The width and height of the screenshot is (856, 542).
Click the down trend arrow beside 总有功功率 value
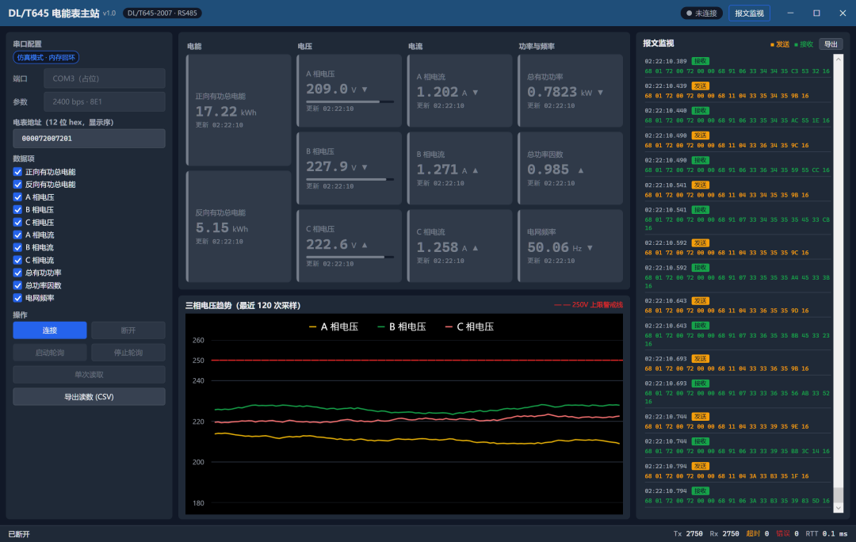coord(601,93)
